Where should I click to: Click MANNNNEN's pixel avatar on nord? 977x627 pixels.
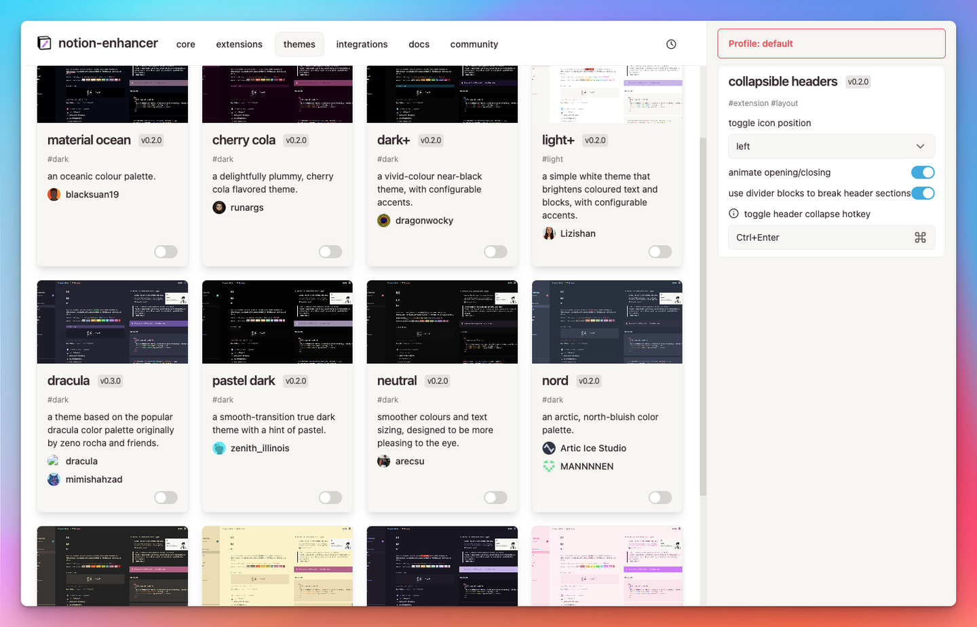pos(548,466)
